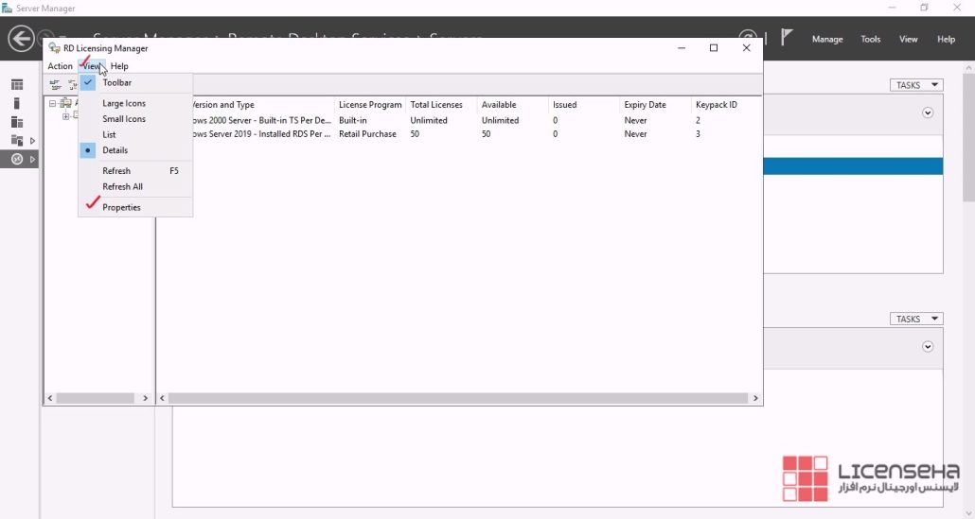Open Local Server from the sidebar icon
The height and width of the screenshot is (519, 975).
[16, 103]
